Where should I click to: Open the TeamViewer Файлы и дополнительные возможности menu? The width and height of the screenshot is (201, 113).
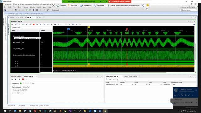(123, 5)
